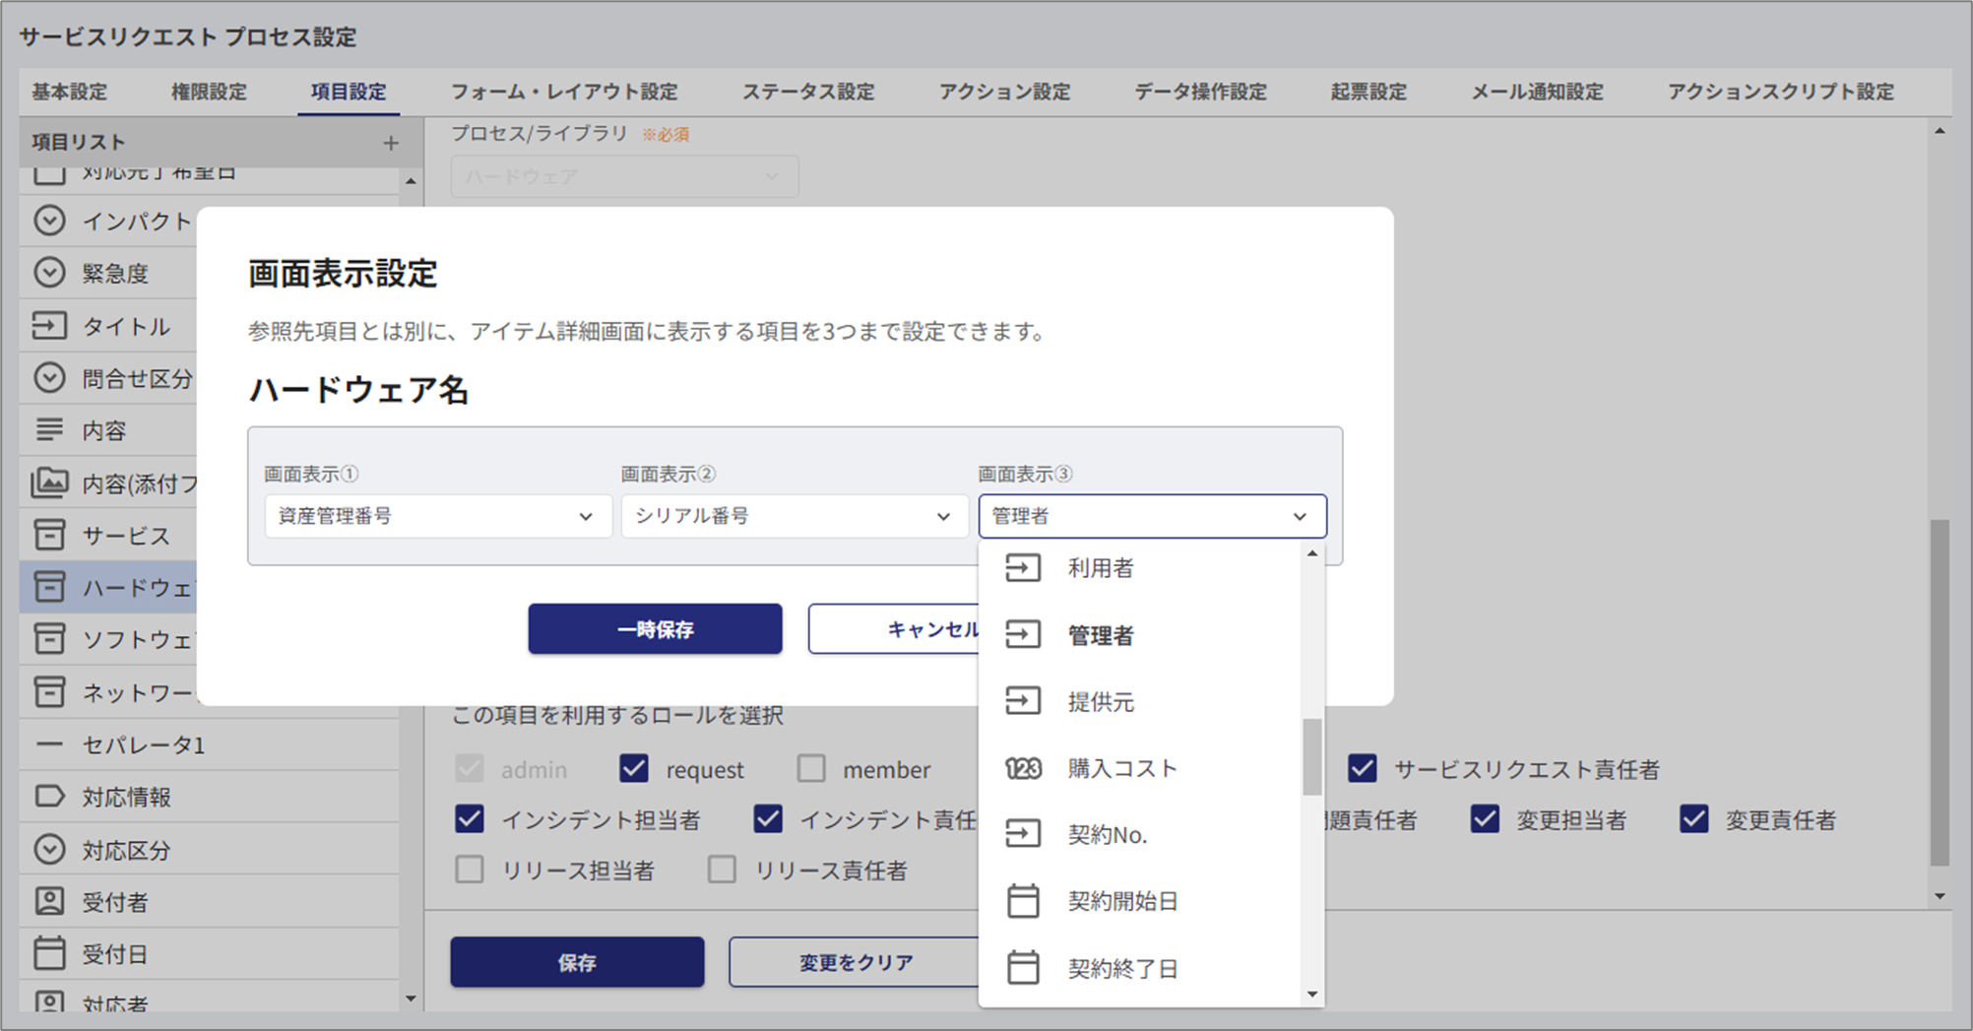Choose 契約No. from the dropdown list
Viewport: 1973px width, 1031px height.
pos(1140,835)
